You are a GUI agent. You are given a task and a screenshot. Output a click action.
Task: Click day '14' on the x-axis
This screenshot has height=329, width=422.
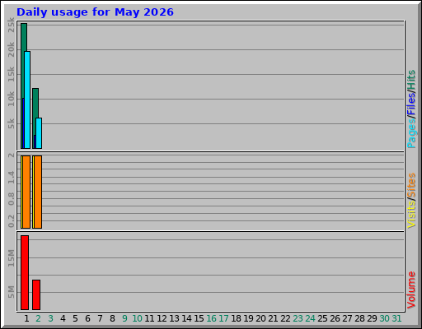(x=186, y=318)
